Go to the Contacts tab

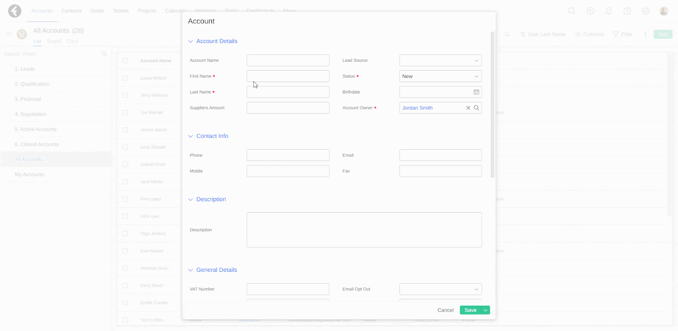click(x=71, y=11)
